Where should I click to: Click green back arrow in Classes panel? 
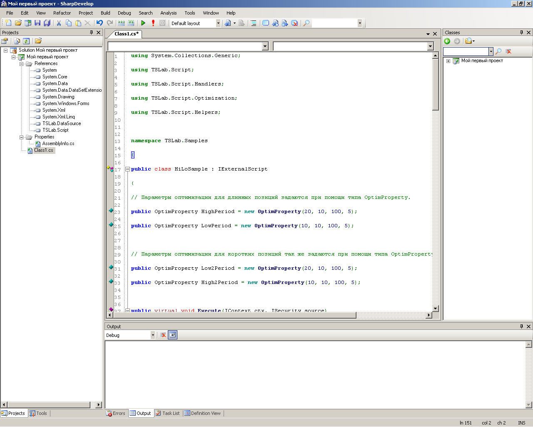coord(447,41)
